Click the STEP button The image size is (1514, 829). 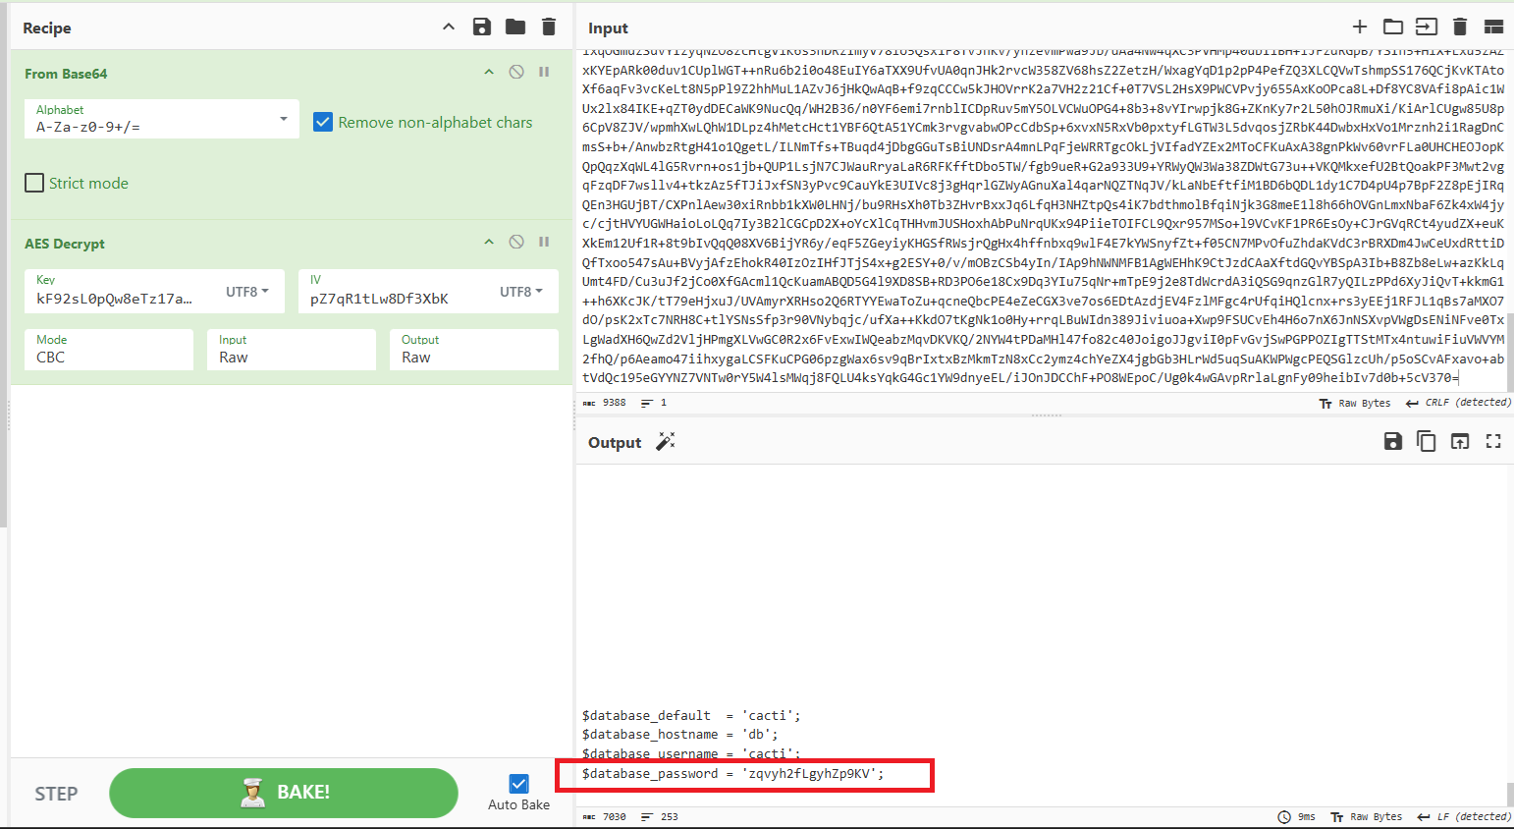pyautogui.click(x=56, y=794)
